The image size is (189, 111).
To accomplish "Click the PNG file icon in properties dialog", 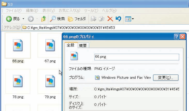I will tap(74, 56).
